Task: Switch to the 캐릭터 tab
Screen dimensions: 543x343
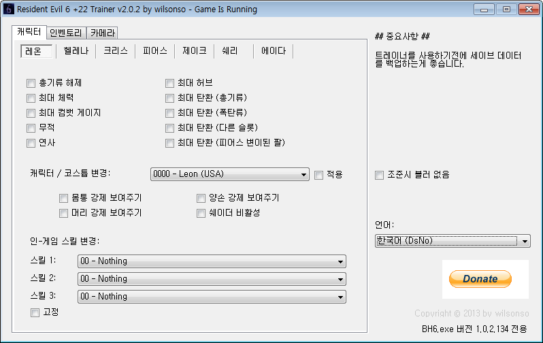Action: coord(29,32)
